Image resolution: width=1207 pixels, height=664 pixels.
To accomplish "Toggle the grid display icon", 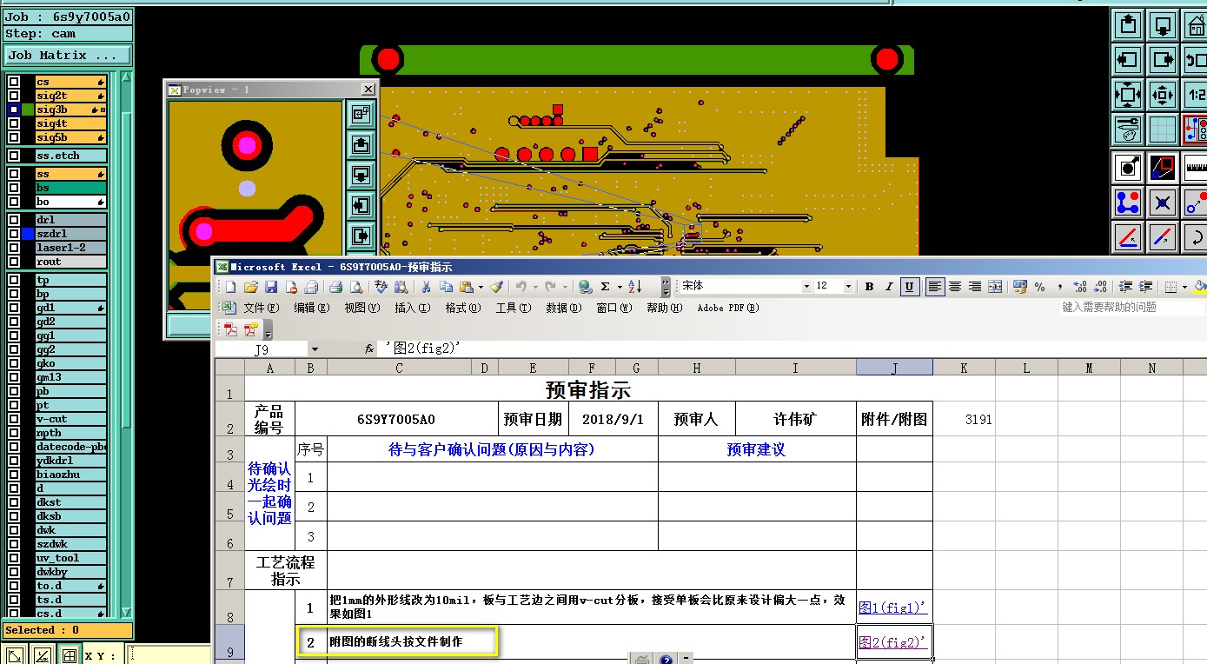I will [x=1163, y=129].
